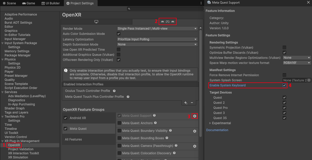The image size is (312, 160).
Task: Open Multiview Render Regions Optimizations dropdown
Action: coord(297,58)
